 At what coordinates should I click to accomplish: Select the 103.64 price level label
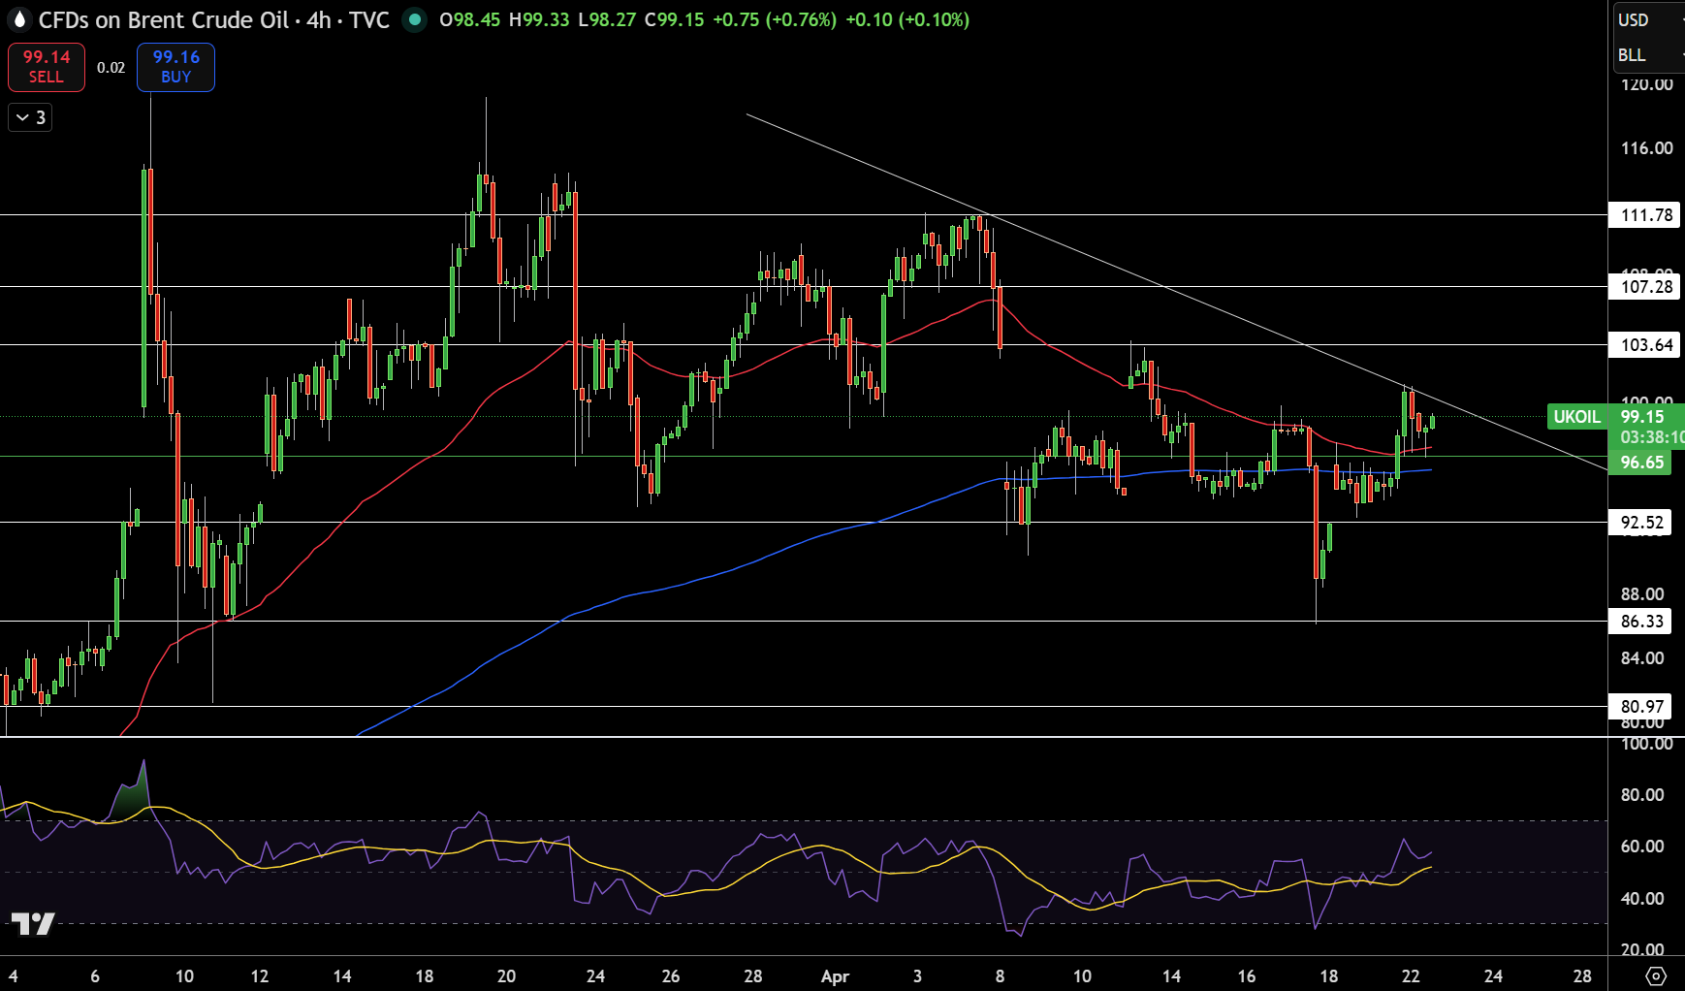(1644, 344)
